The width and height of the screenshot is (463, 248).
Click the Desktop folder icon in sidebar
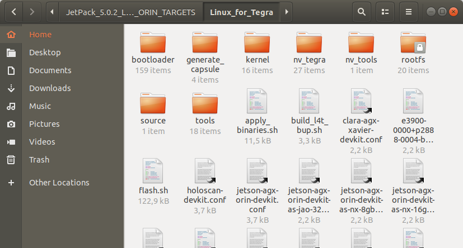(x=11, y=53)
